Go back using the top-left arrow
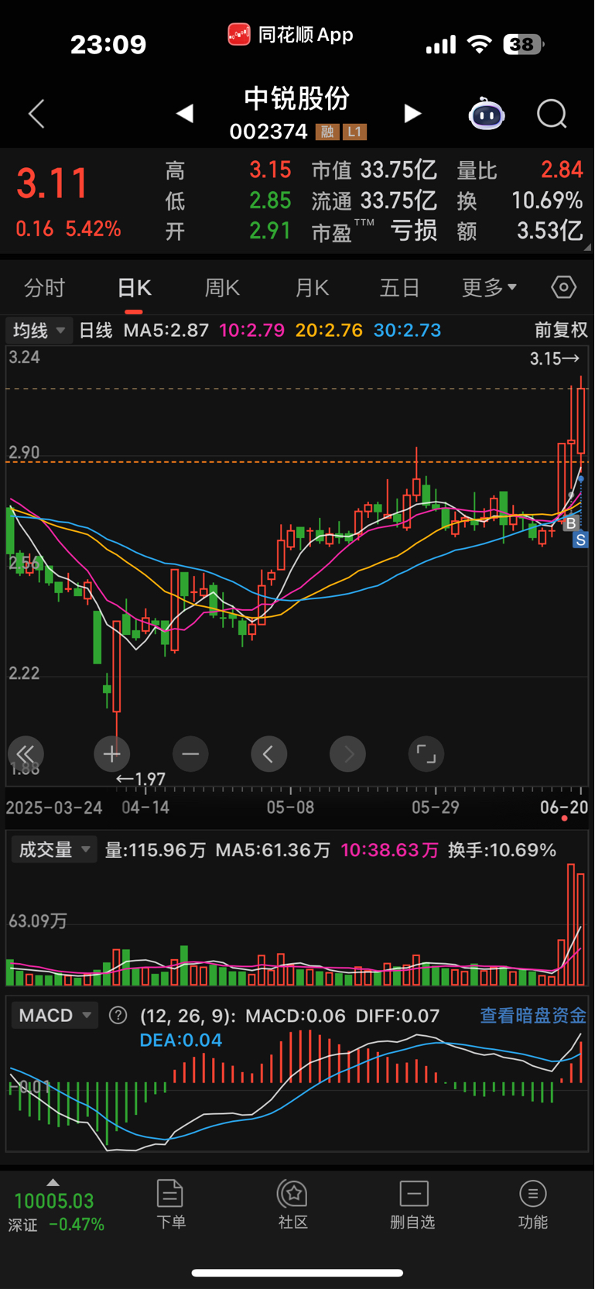 [x=36, y=114]
